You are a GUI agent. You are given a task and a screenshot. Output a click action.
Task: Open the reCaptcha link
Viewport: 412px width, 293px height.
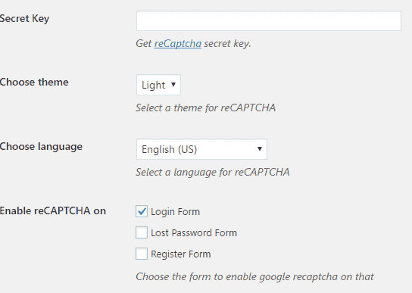178,44
